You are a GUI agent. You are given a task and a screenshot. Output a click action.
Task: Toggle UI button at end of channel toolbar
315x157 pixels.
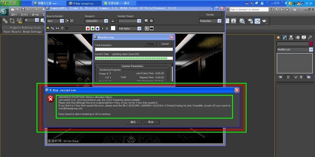pos(152,29)
